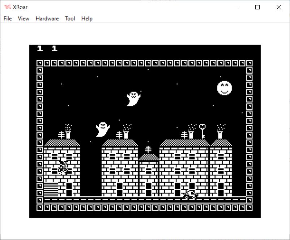Image resolution: width=290 pixels, height=240 pixels.
Task: Click the antenna on the small central house
Action: point(148,149)
